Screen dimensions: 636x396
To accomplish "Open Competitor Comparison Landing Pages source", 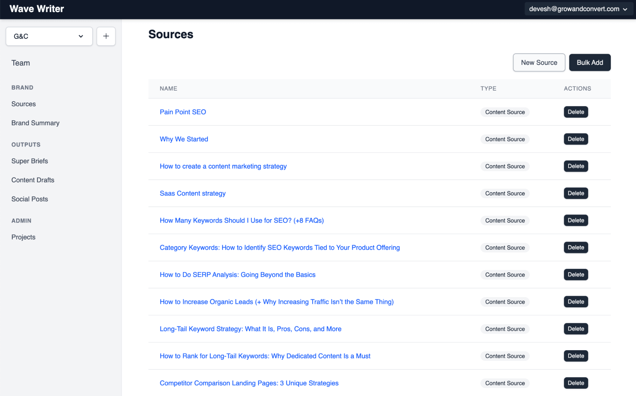I will point(249,383).
